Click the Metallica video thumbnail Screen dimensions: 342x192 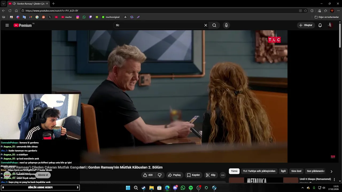coord(263,180)
